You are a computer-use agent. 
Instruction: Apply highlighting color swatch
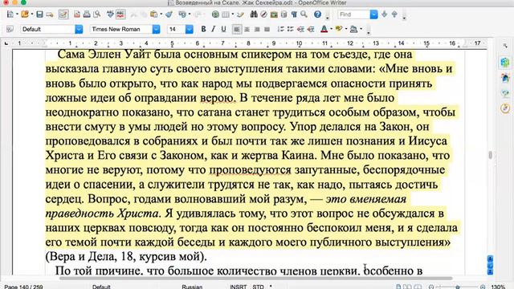pos(339,29)
